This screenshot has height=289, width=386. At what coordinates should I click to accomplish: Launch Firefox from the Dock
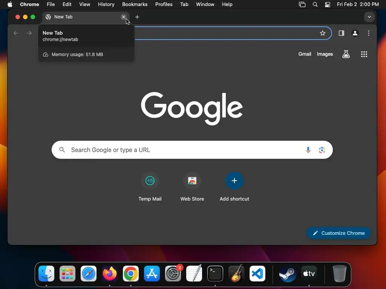110,274
